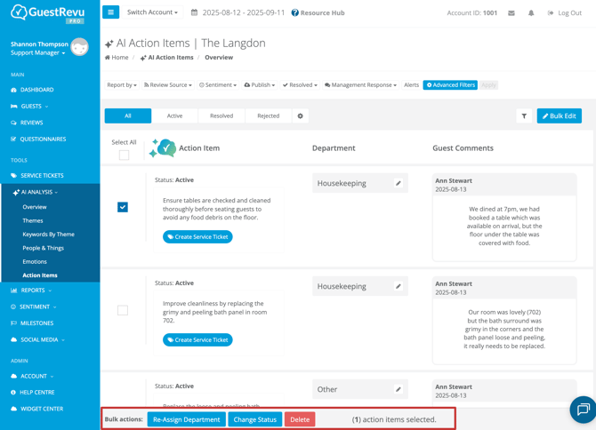Click the notifications bell icon
This screenshot has height=430, width=596.
tap(531, 13)
